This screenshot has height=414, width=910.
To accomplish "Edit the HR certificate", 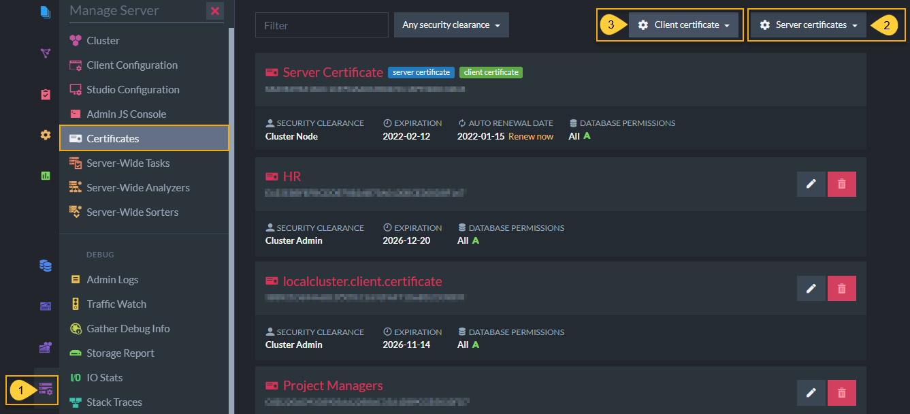I will [x=811, y=184].
